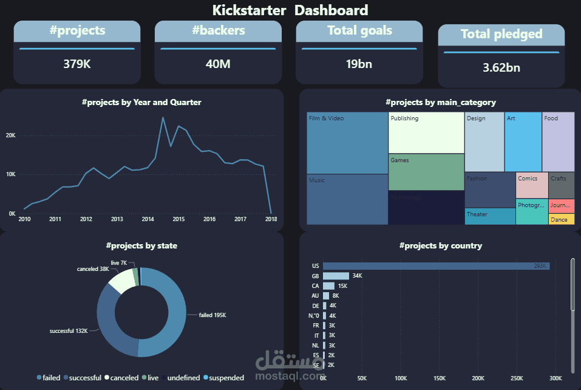Select the Art treemap tile
581x390 pixels.
pyautogui.click(x=523, y=142)
